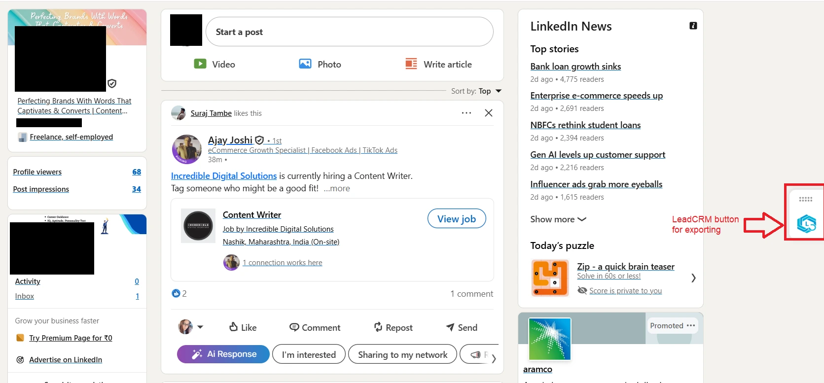This screenshot has width=824, height=383.
Task: Open the LinkedIn News info icon
Action: click(x=693, y=26)
